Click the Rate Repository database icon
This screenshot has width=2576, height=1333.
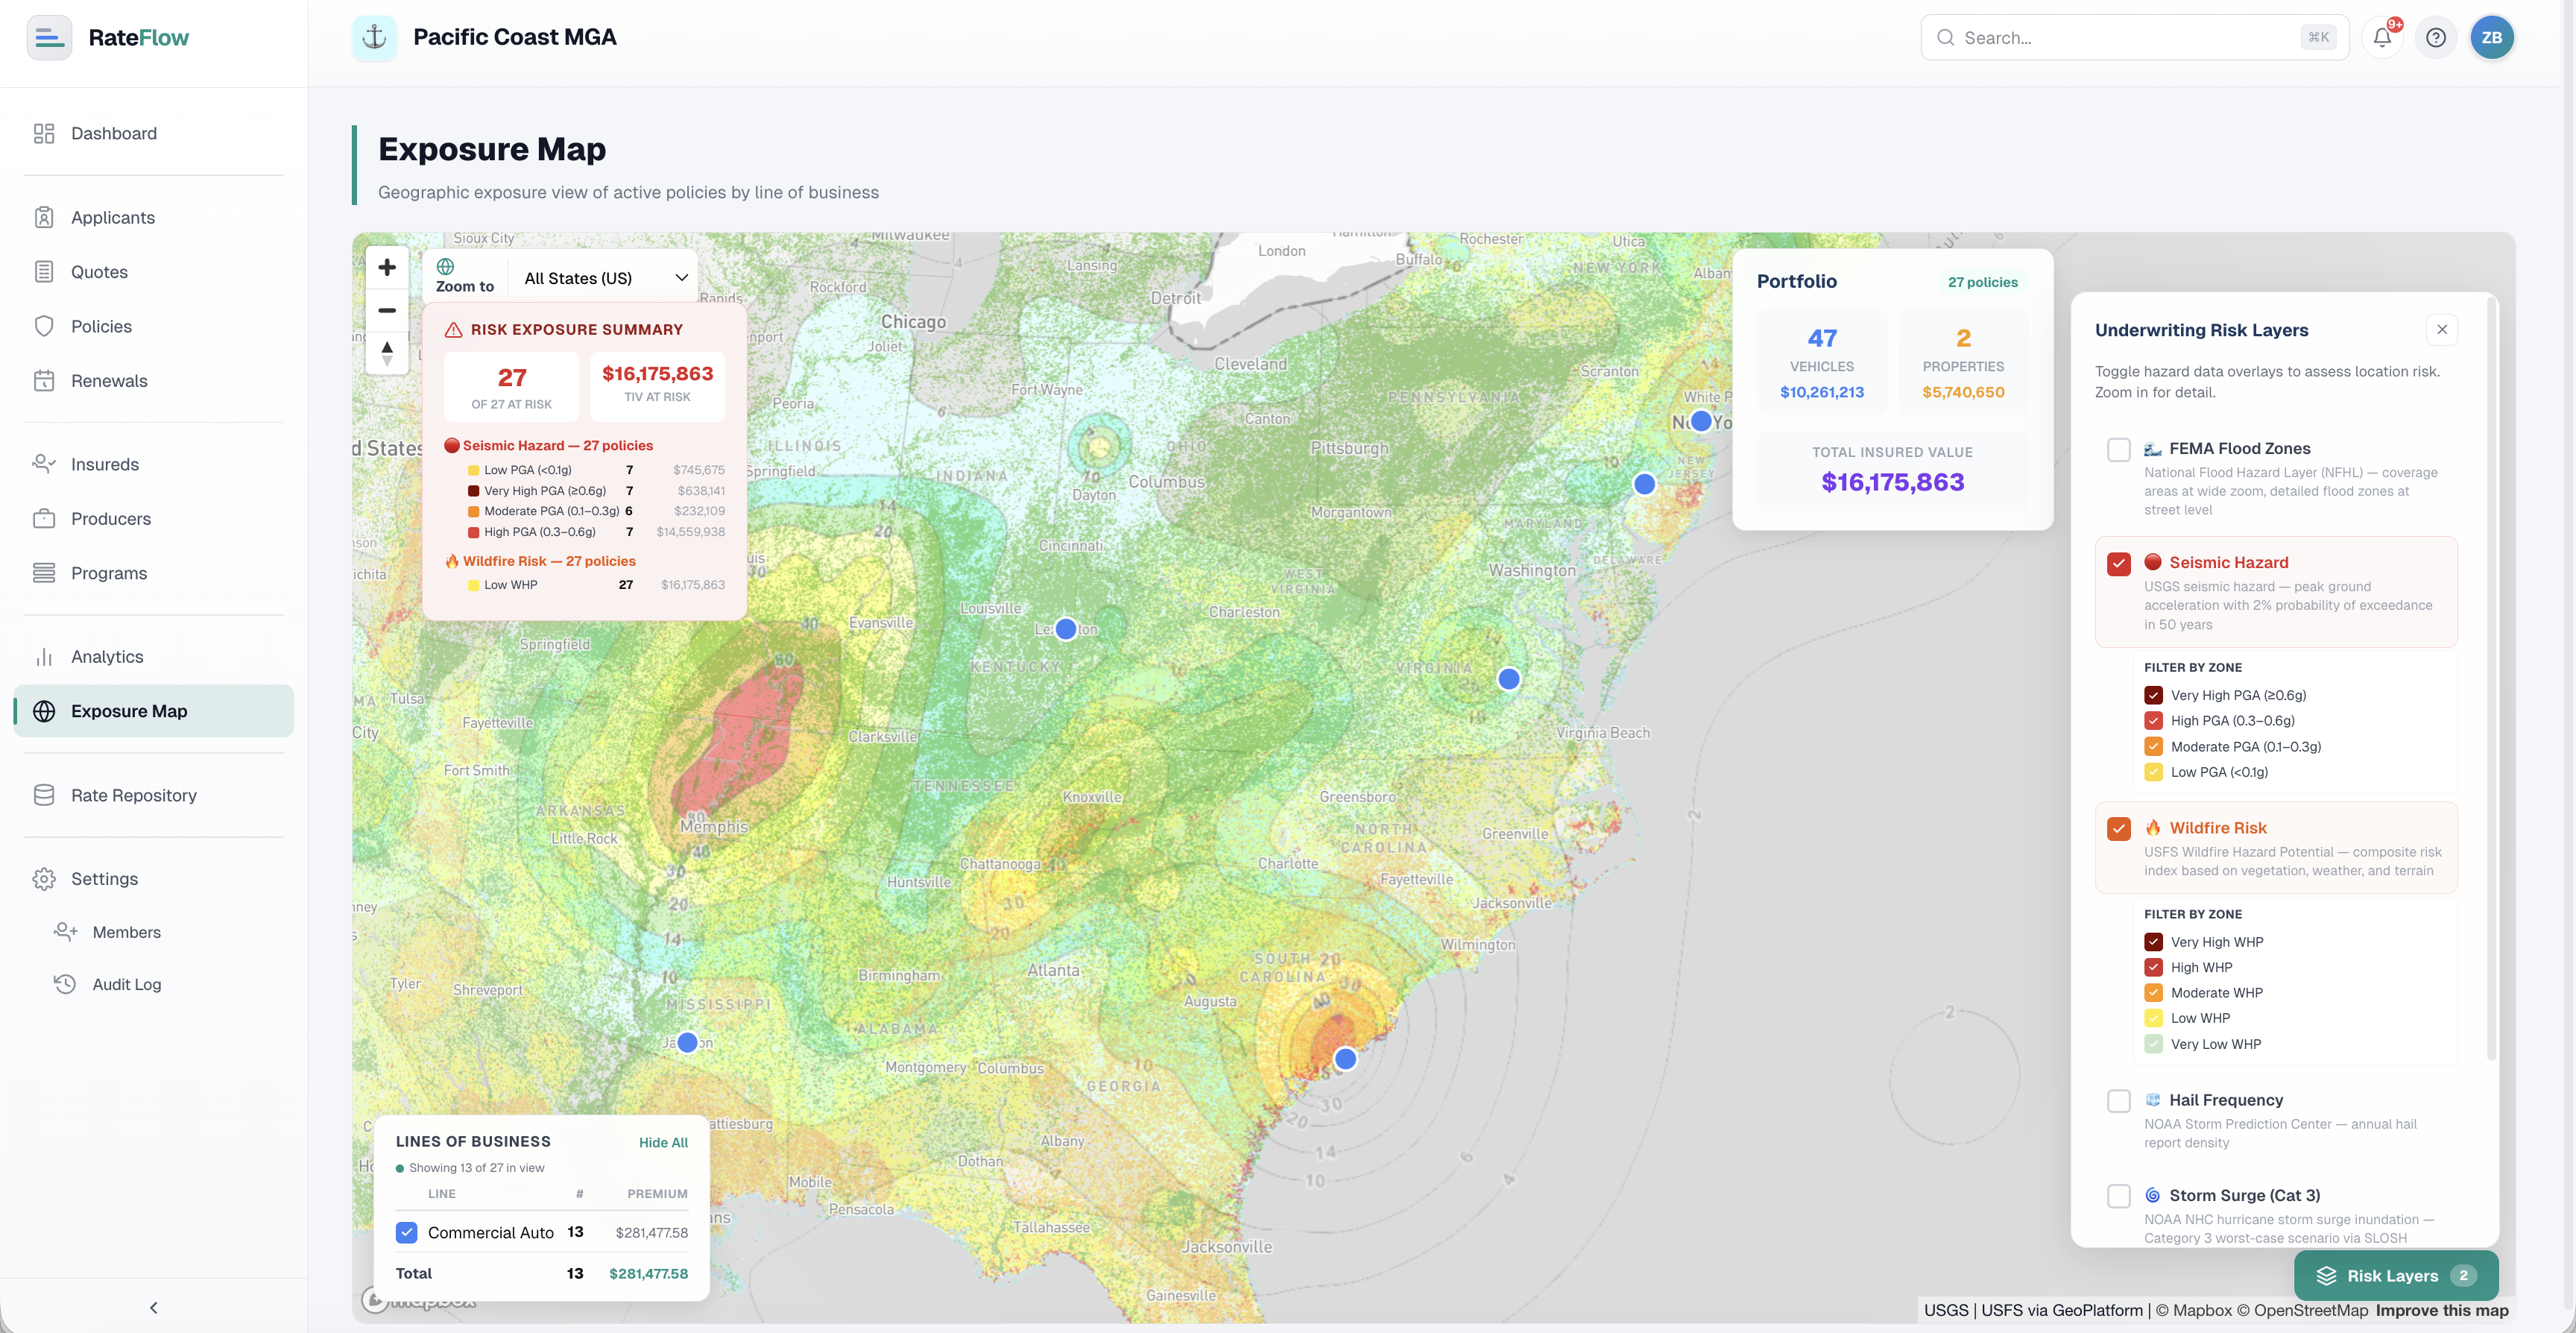pos(44,795)
